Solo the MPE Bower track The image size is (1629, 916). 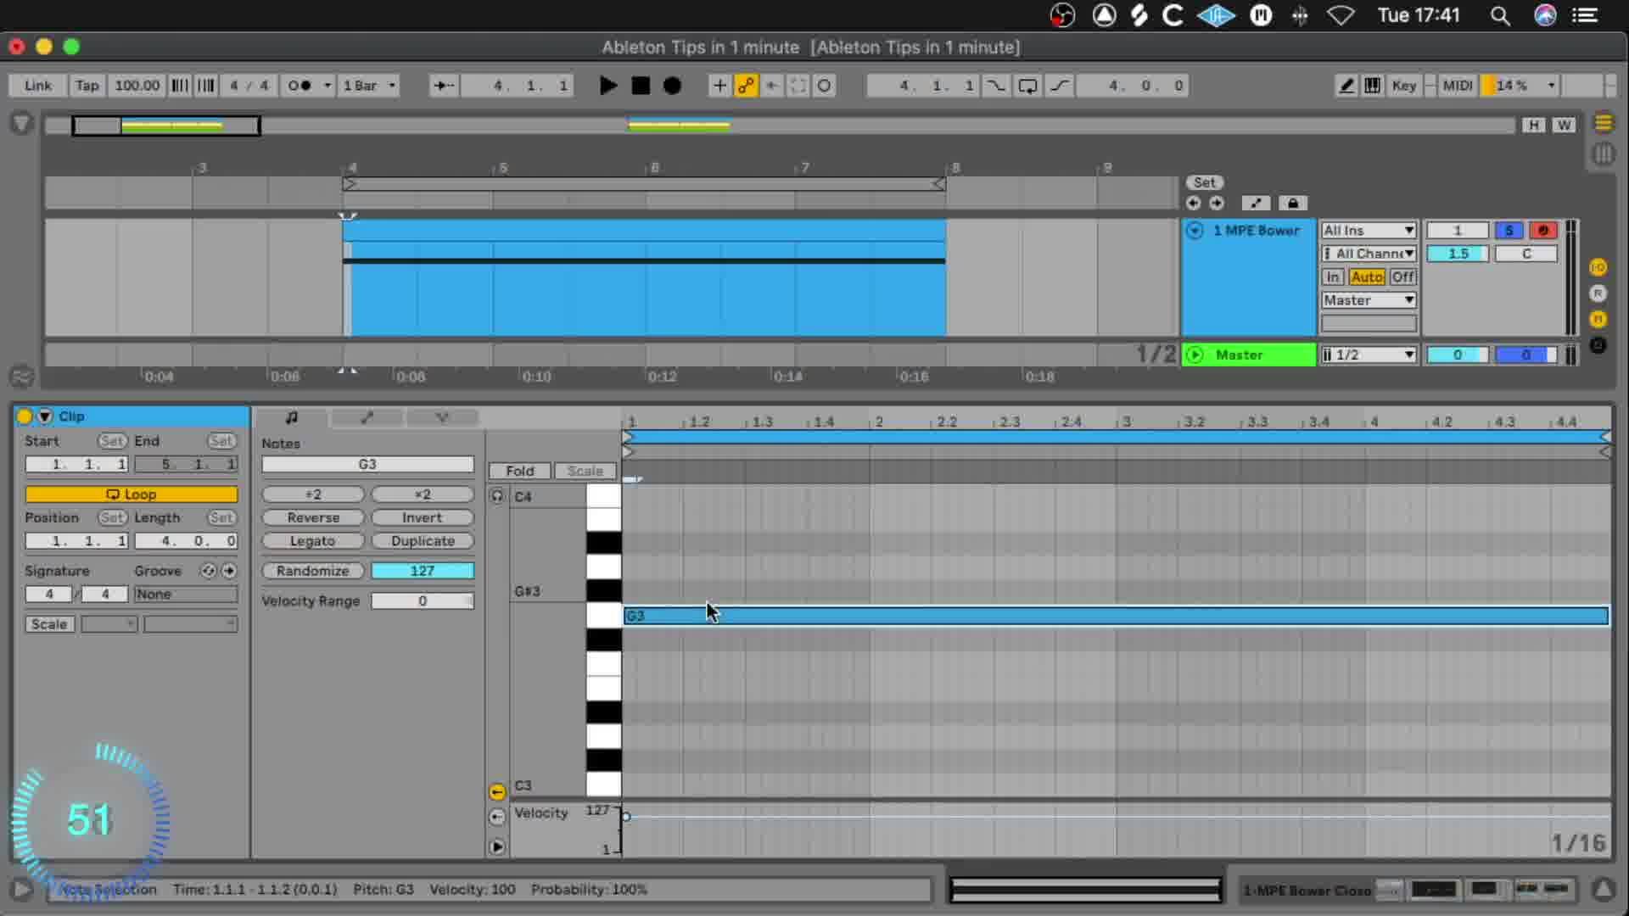point(1509,231)
